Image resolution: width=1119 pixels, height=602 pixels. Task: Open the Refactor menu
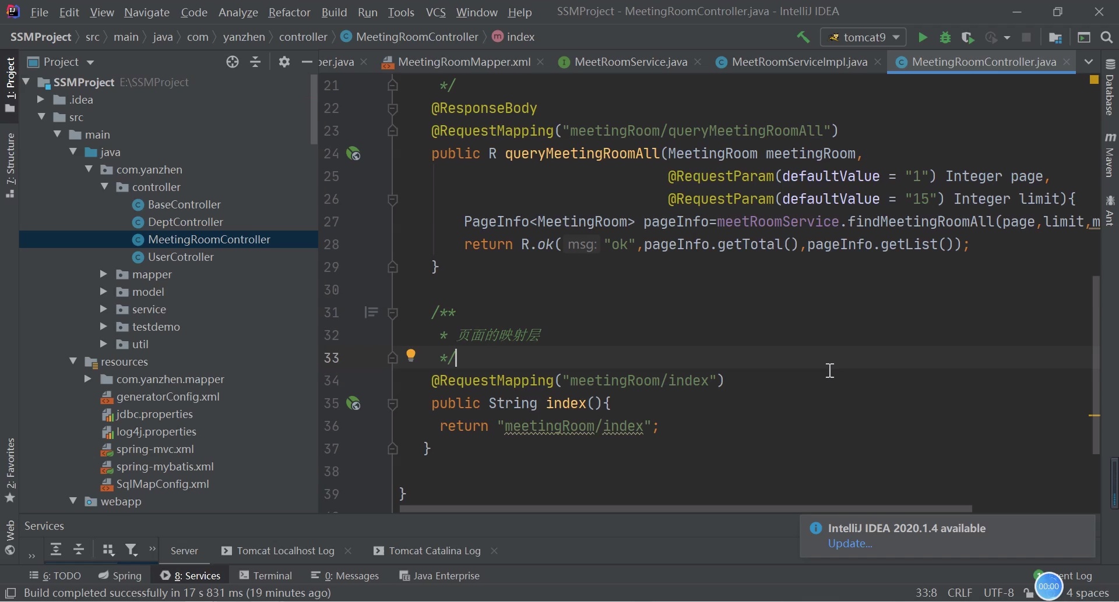(288, 12)
